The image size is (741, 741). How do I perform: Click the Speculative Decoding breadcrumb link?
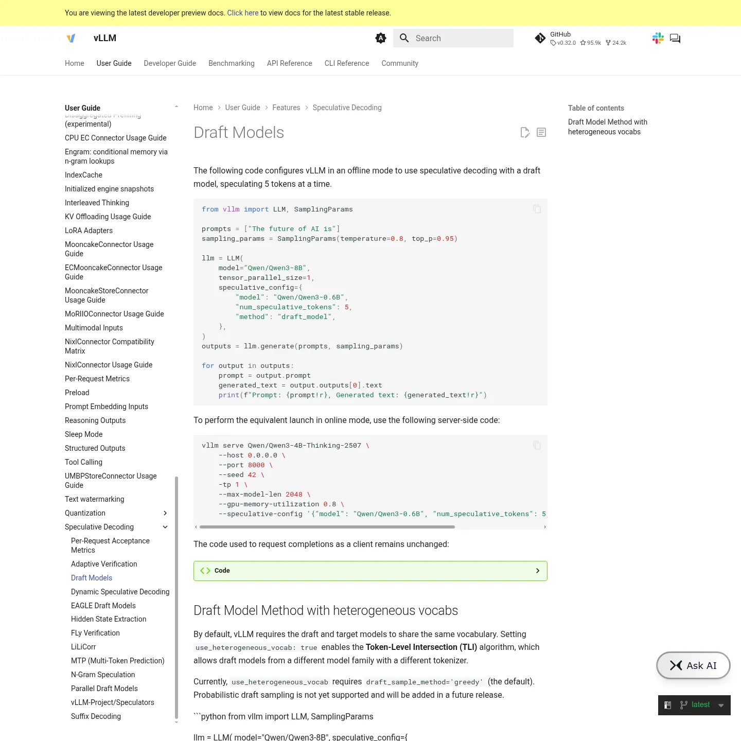point(347,108)
